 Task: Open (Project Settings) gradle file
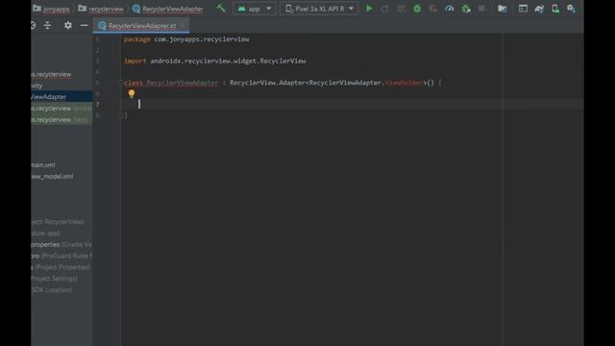pos(54,279)
